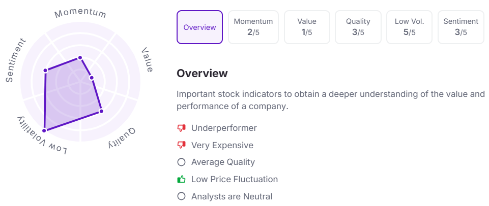The width and height of the screenshot is (489, 206).
Task: Click the neutral circle icon beside Average Quality
Action: pos(181,162)
